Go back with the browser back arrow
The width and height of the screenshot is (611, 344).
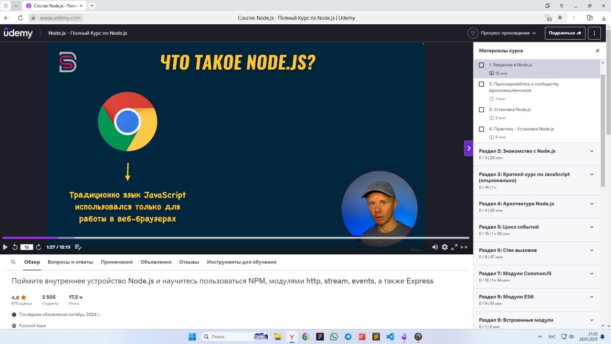[6, 18]
